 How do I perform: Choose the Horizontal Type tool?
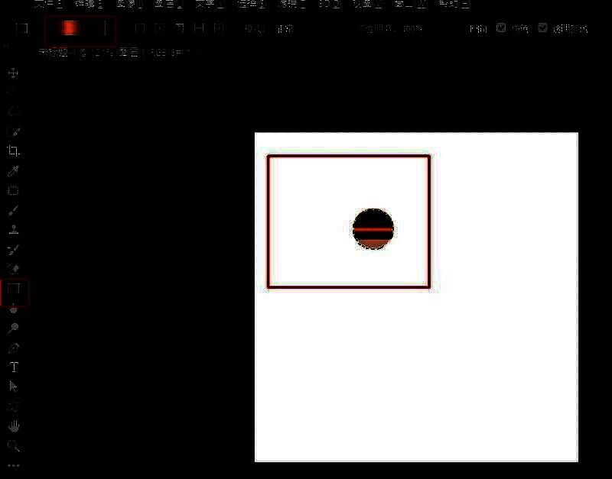13,367
